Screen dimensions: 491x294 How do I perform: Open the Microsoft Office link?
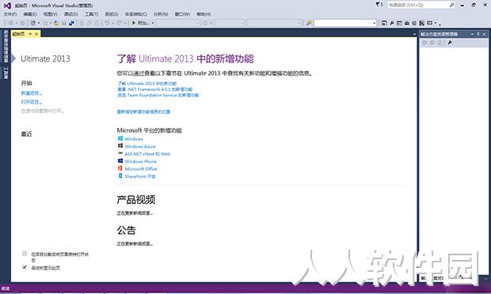click(141, 169)
